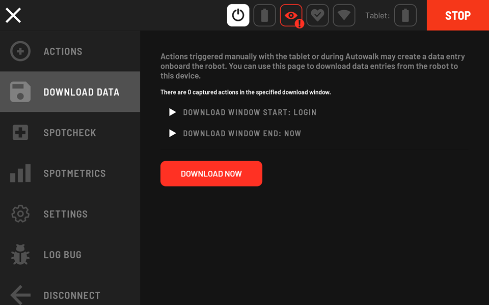This screenshot has width=489, height=305.
Task: Click the '0 captured actions' status text
Action: click(246, 92)
